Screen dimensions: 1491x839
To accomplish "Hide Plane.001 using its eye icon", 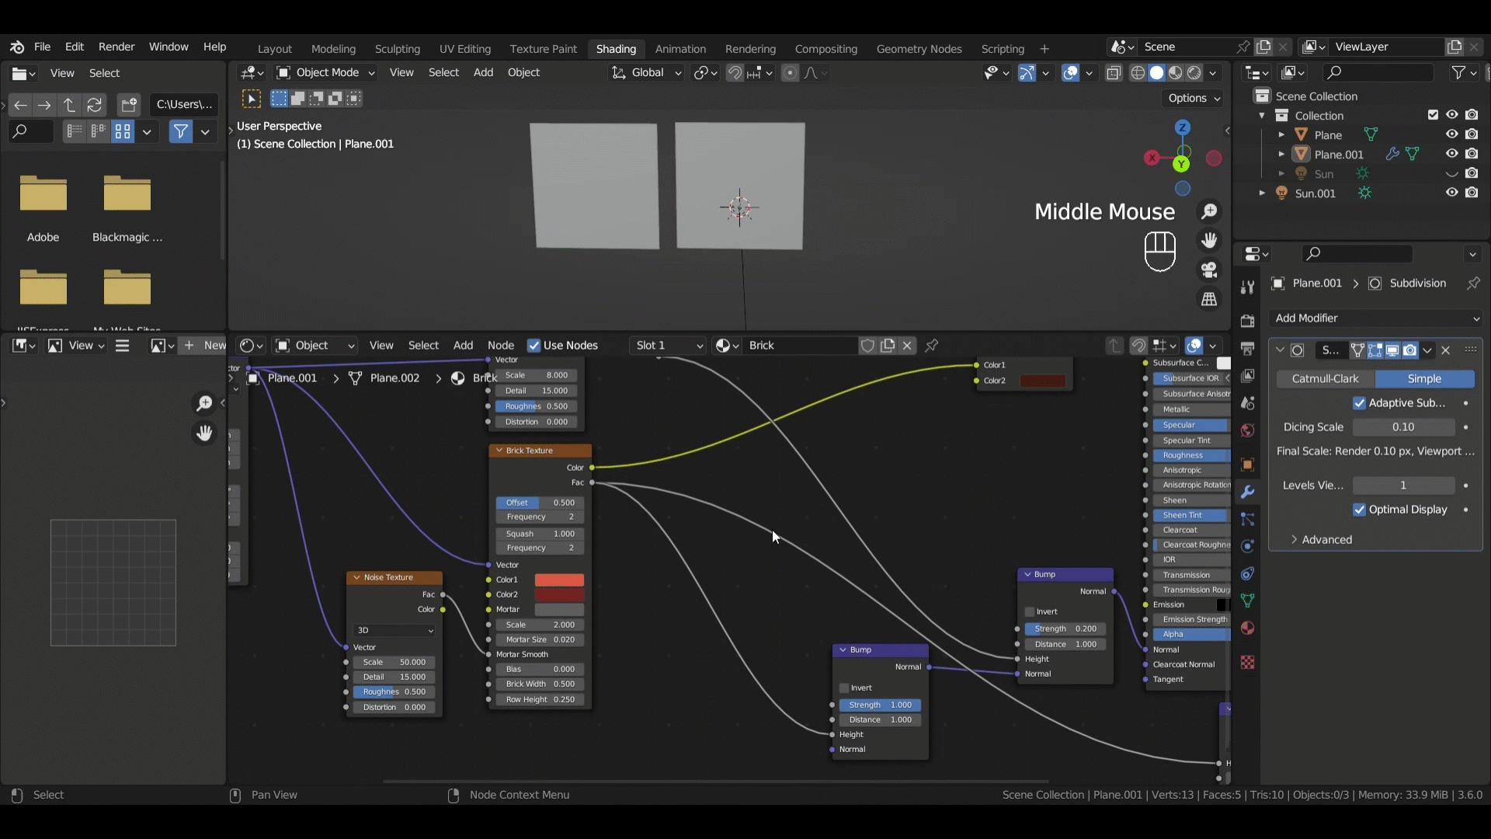I will 1451,154.
